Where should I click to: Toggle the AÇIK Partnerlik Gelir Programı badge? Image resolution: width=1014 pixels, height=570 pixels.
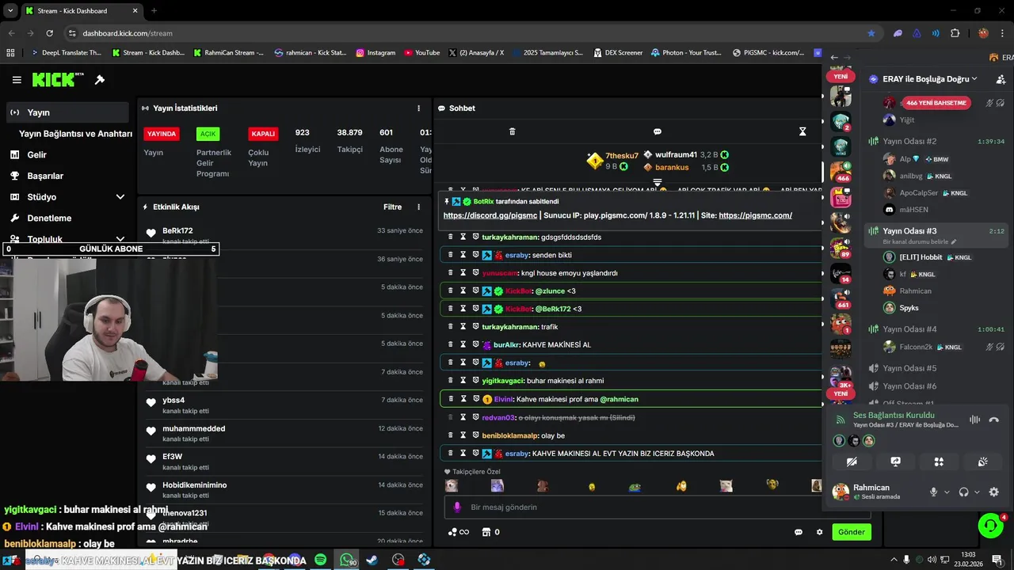point(208,134)
